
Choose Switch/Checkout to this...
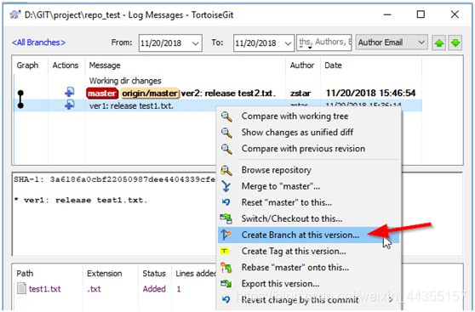pos(310,218)
